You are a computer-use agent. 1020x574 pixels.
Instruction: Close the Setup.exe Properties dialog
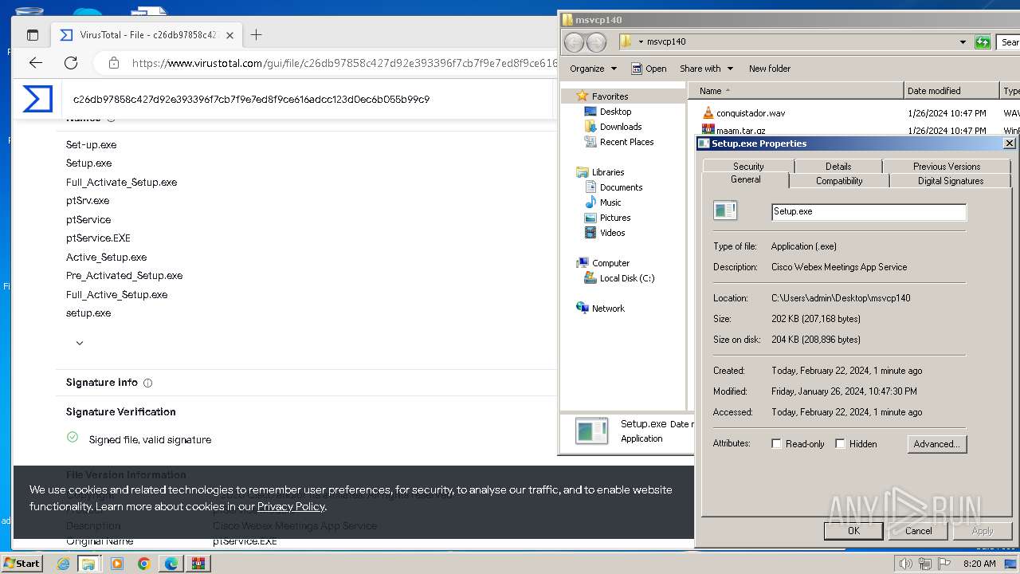coord(1009,143)
